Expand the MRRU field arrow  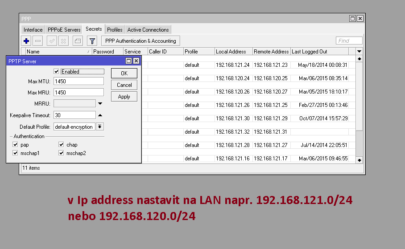coord(100,103)
